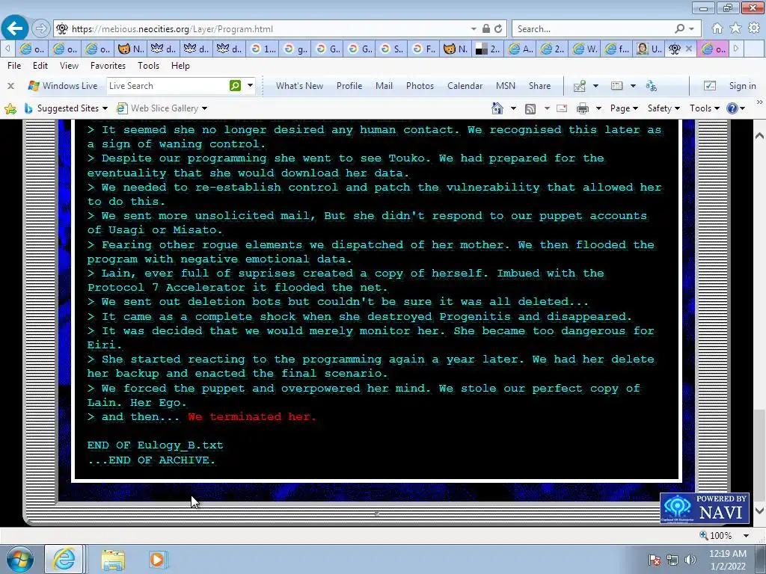Click the RSS feeds icon
766x574 pixels.
530,108
